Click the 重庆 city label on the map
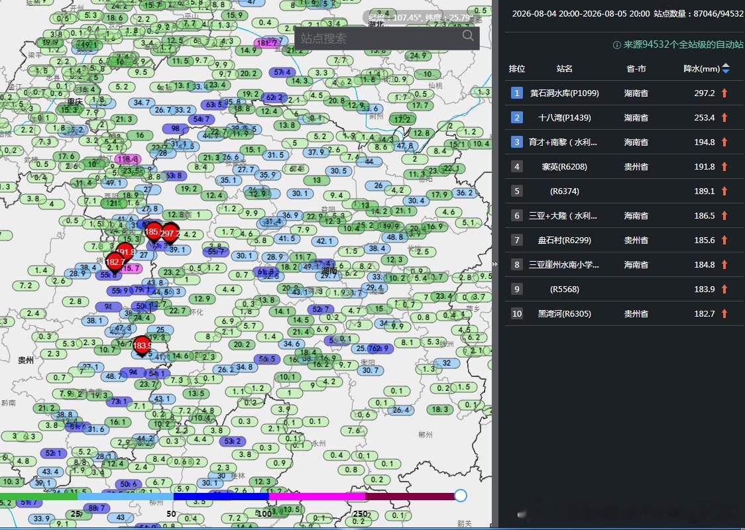This screenshot has height=530, width=745. pyautogui.click(x=75, y=101)
